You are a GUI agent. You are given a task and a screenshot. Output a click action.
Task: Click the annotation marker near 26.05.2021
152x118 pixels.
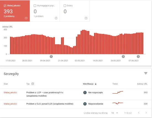tap(123, 57)
